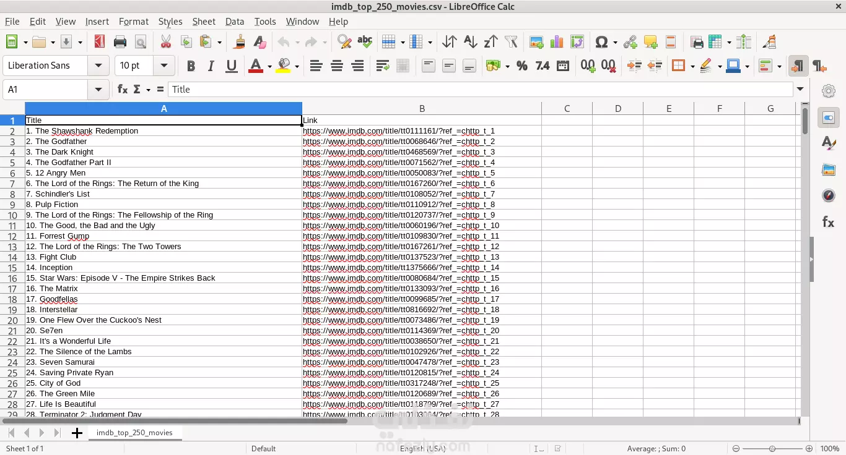Toggle Left-To-Right text direction

pyautogui.click(x=798, y=66)
